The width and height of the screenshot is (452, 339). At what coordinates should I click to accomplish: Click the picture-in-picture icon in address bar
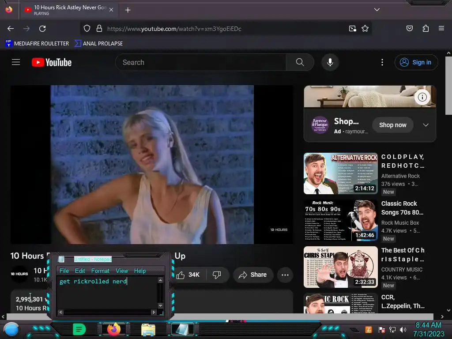pyautogui.click(x=352, y=29)
